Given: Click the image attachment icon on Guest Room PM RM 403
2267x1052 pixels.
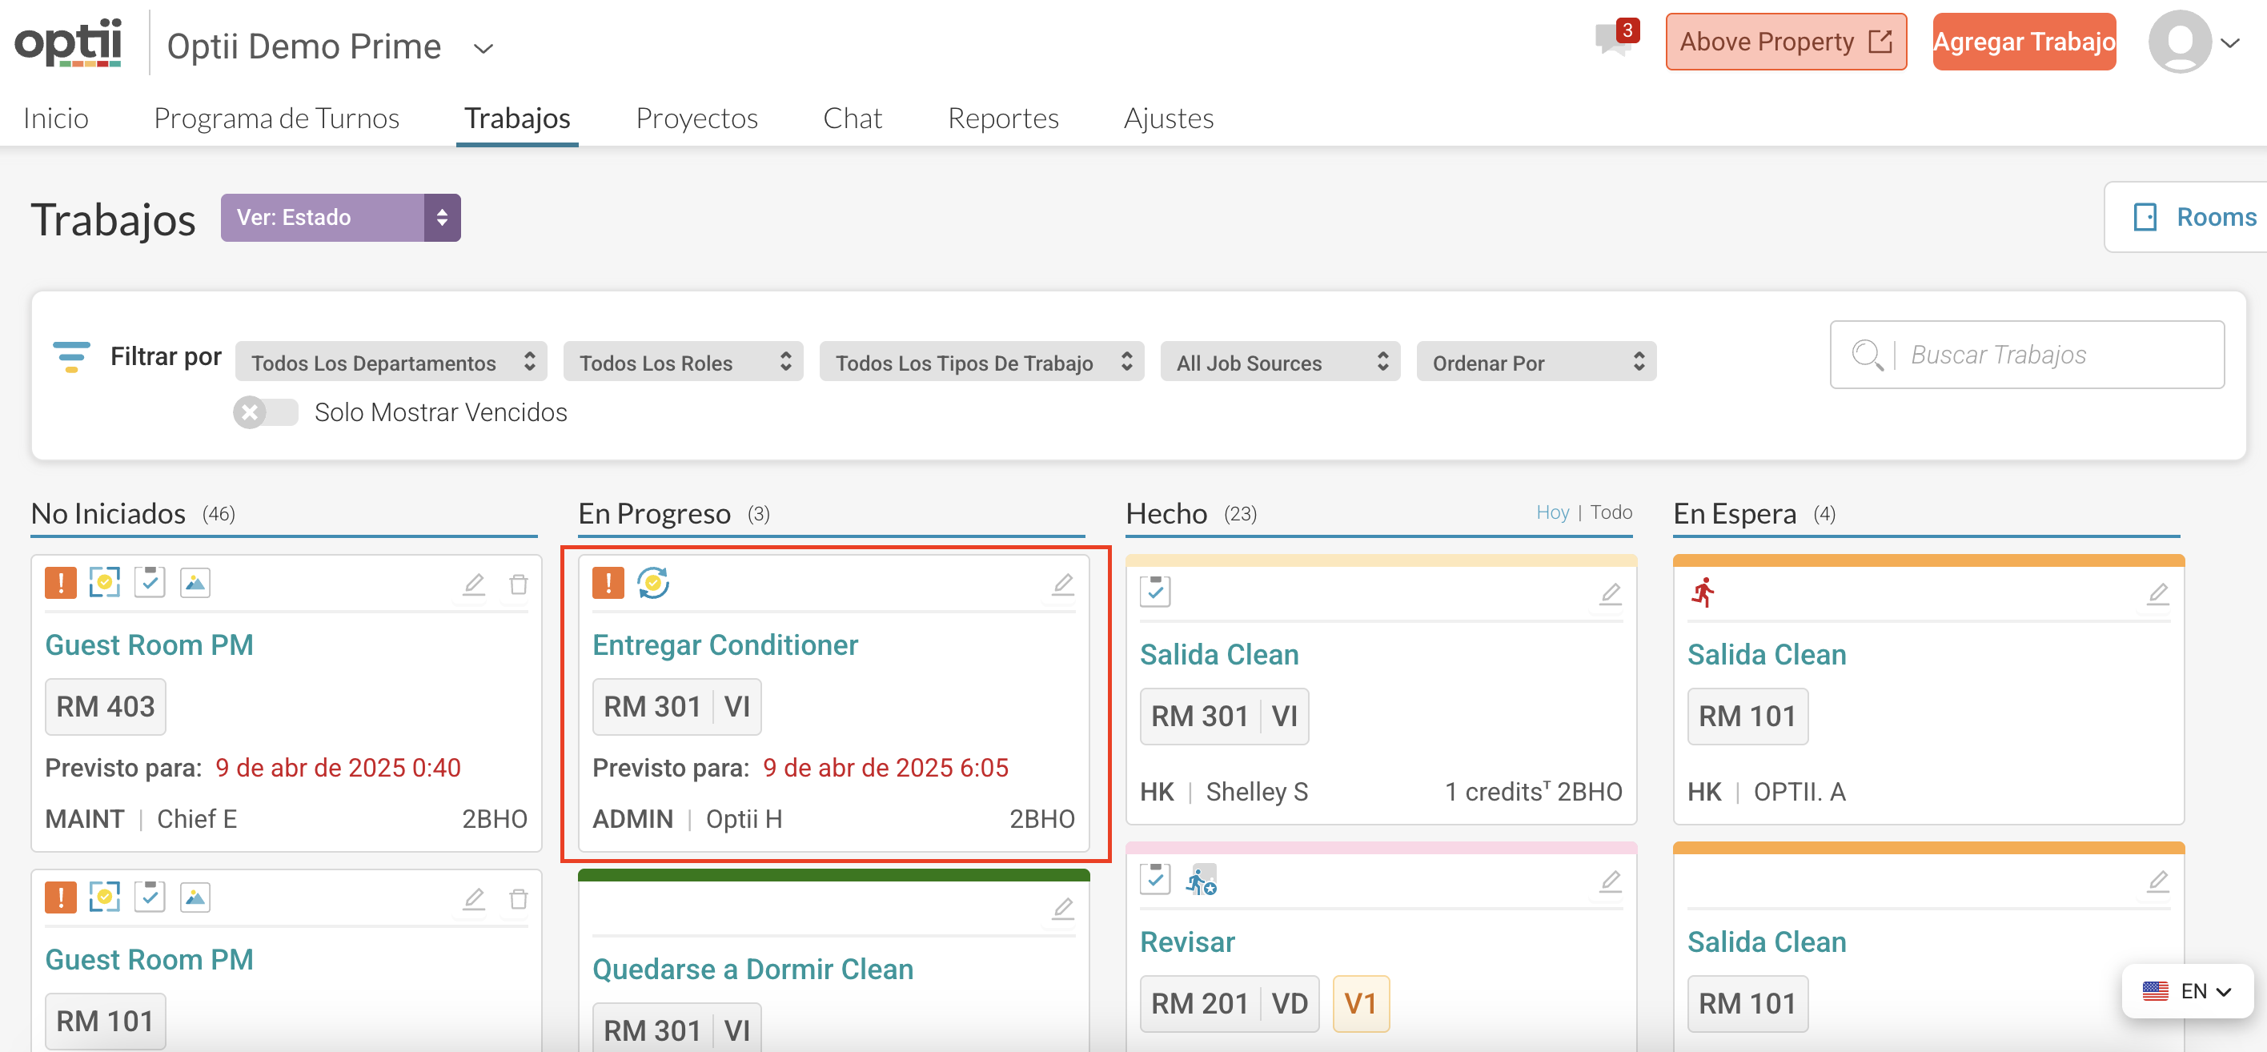Looking at the screenshot, I should (x=195, y=583).
